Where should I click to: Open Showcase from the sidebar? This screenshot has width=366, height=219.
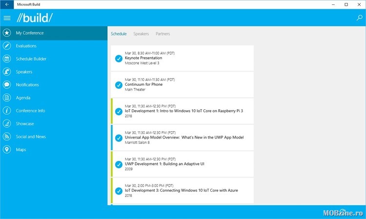(25, 123)
